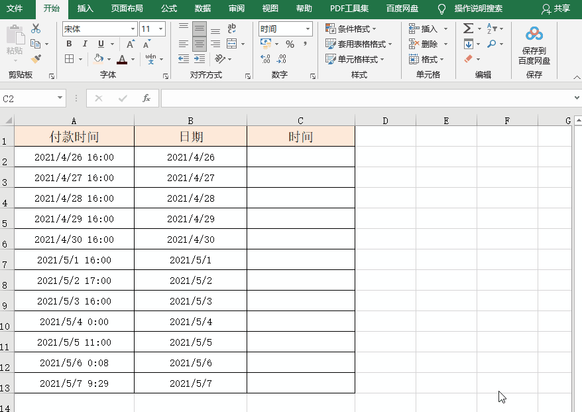Decrease font size with the small A icon
Image resolution: width=582 pixels, height=412 pixels.
(147, 44)
